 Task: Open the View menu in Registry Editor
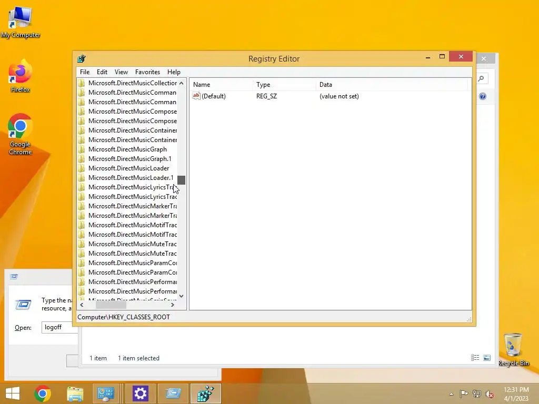[x=121, y=72]
